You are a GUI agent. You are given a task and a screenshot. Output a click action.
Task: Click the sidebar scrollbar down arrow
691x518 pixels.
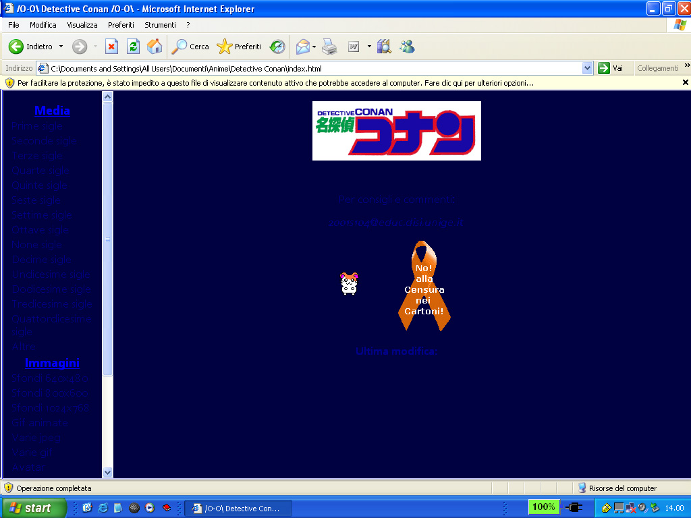pyautogui.click(x=107, y=472)
